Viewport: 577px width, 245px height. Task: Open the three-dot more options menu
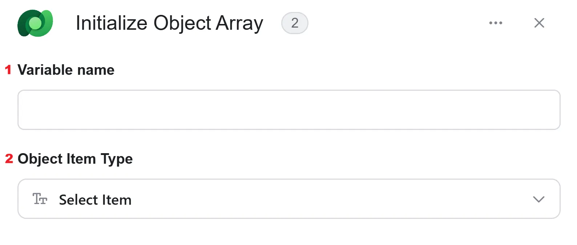tap(496, 23)
